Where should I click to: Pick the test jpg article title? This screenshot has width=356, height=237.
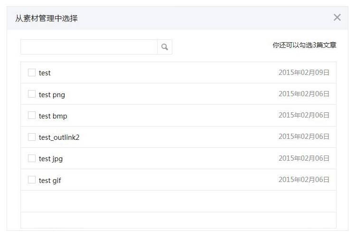(51, 159)
